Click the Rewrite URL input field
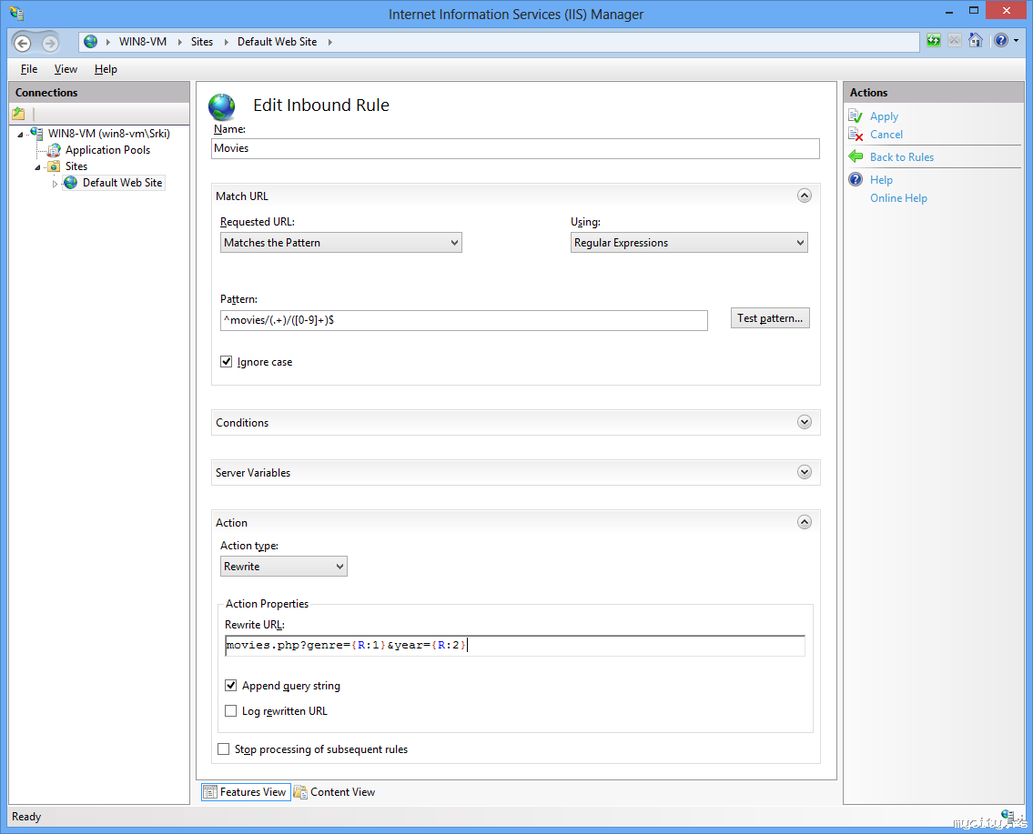The width and height of the screenshot is (1033, 834). pos(514,645)
